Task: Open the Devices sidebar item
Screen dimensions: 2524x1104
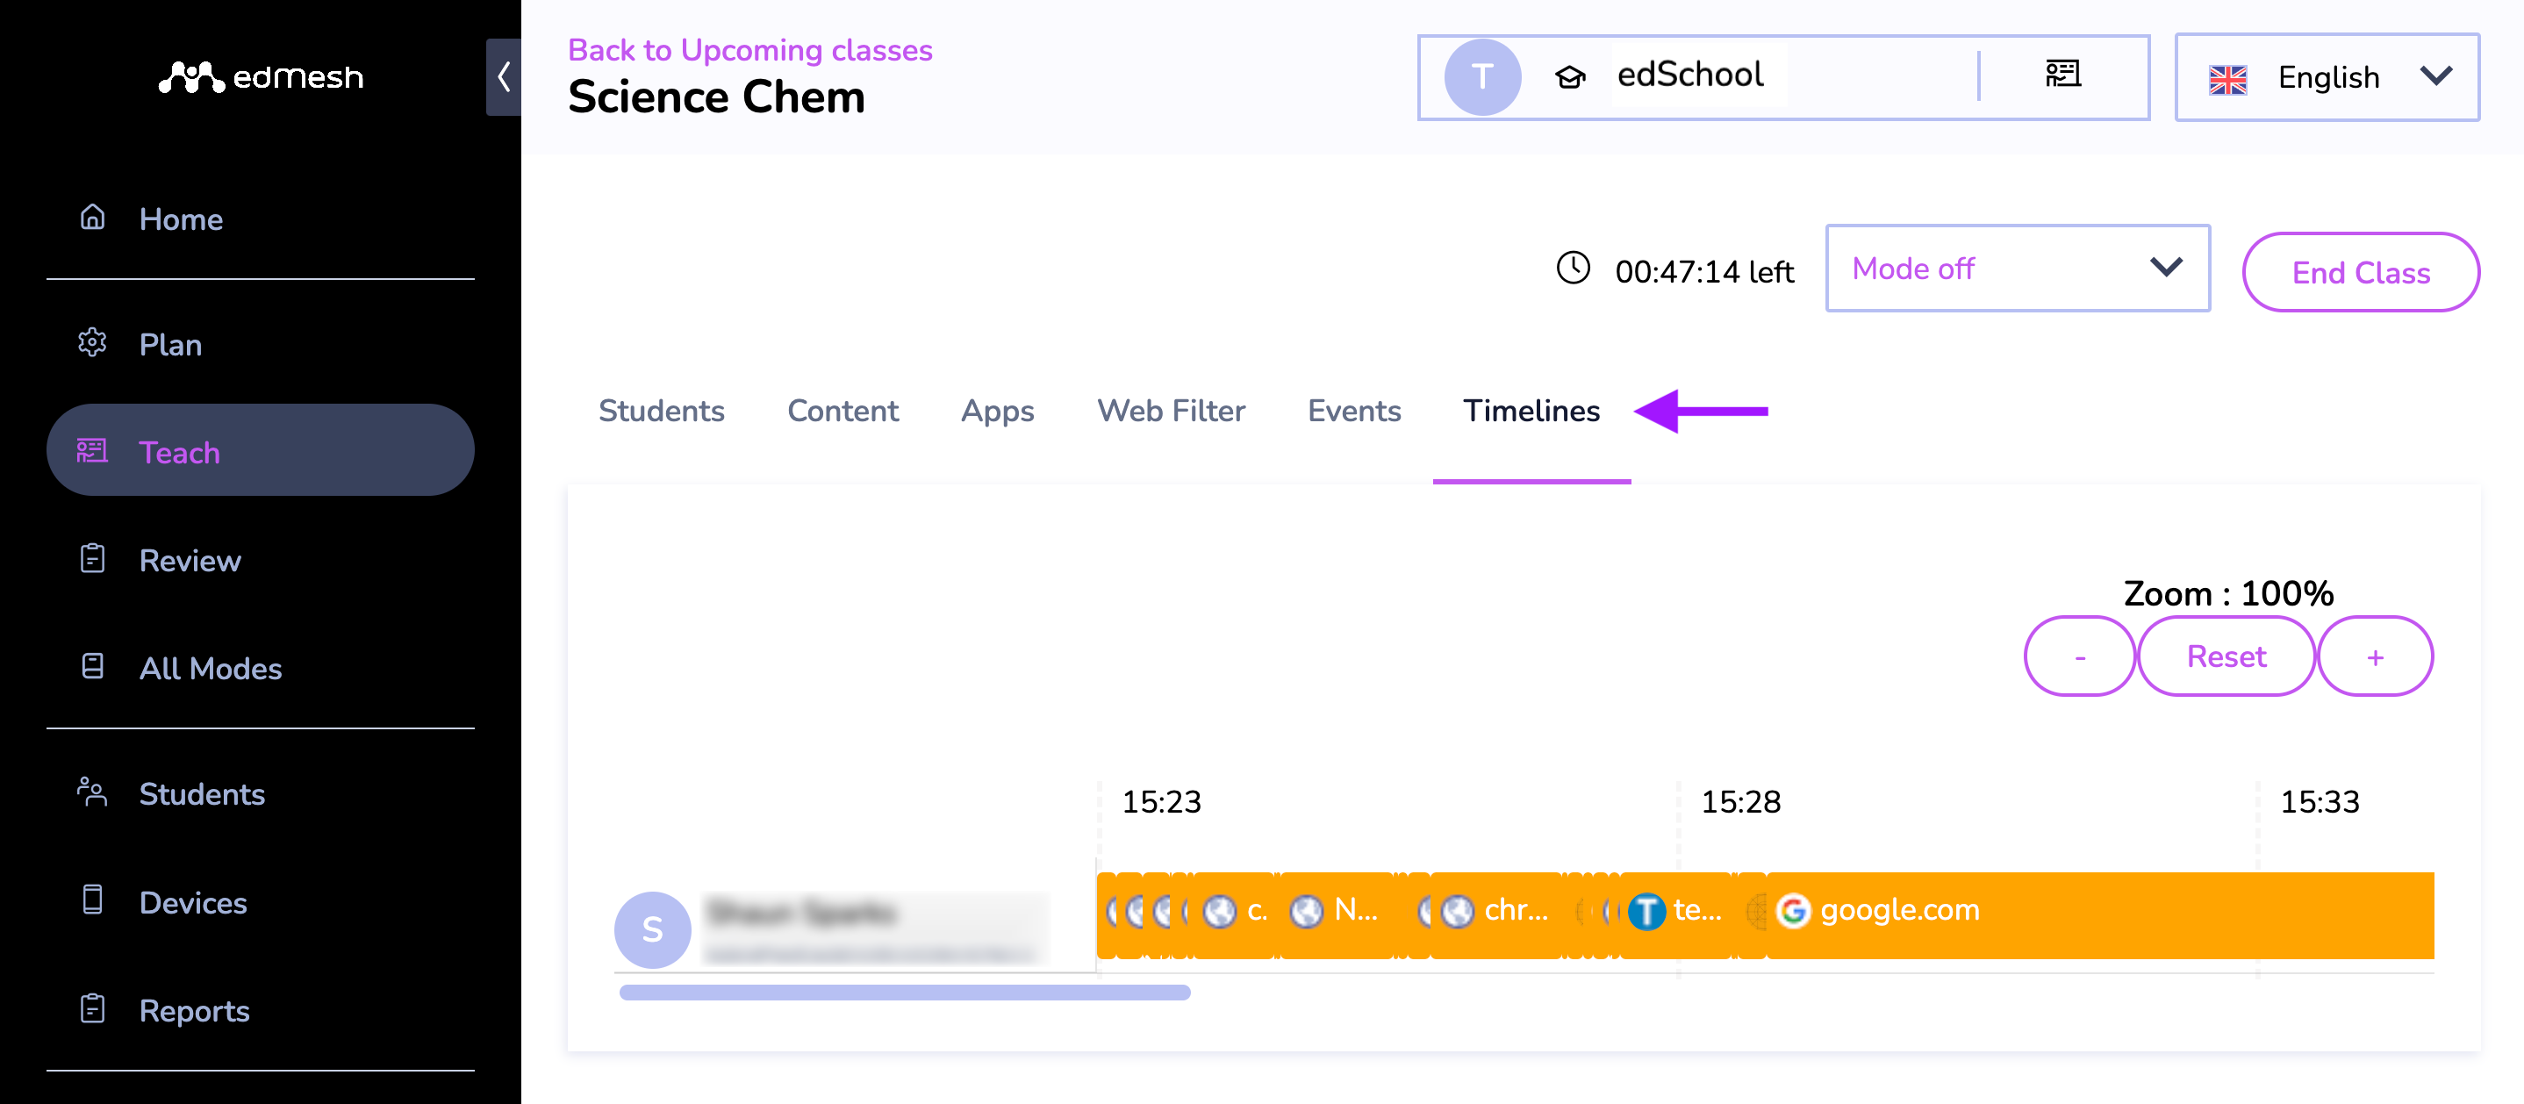Action: [260, 901]
